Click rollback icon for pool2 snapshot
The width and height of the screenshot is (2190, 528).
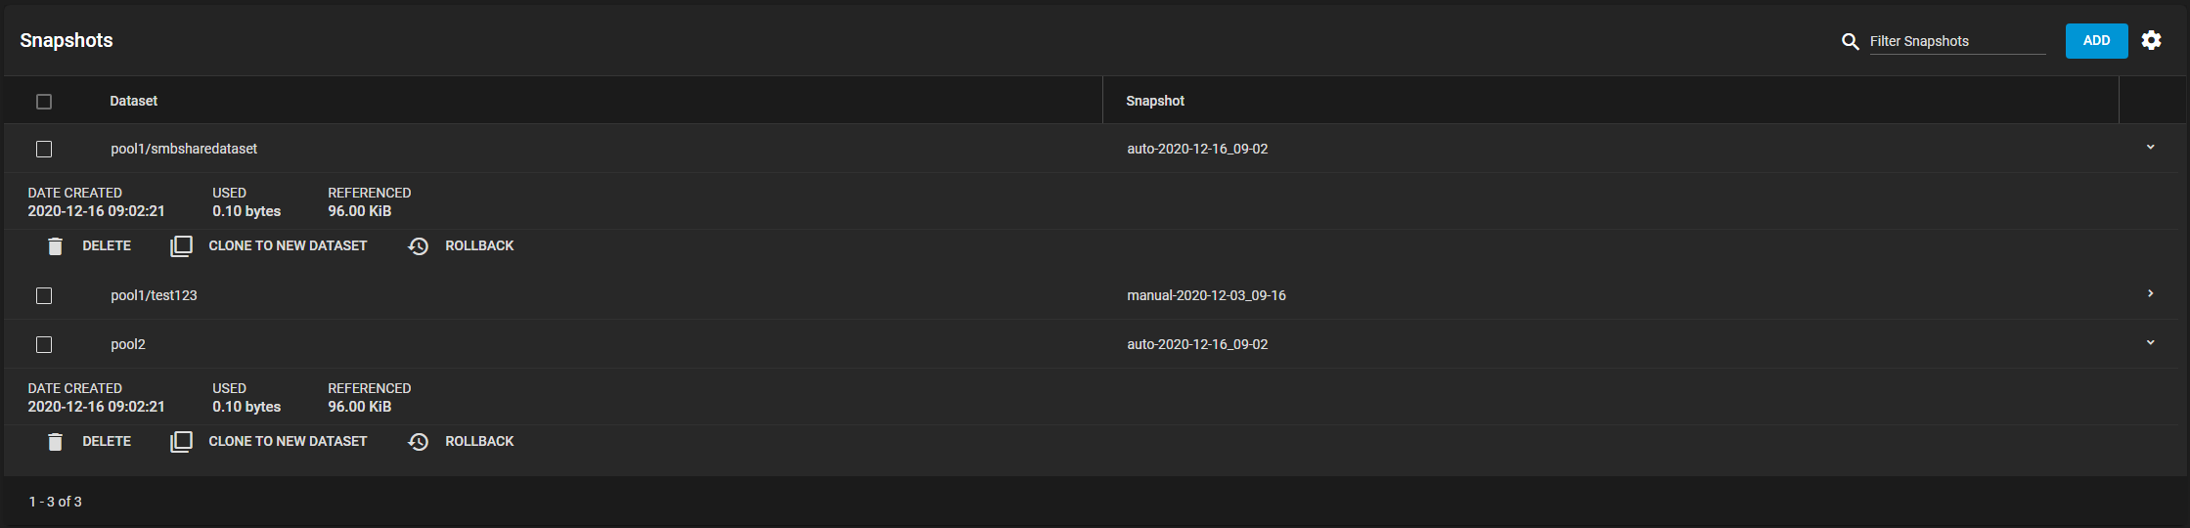point(419,442)
